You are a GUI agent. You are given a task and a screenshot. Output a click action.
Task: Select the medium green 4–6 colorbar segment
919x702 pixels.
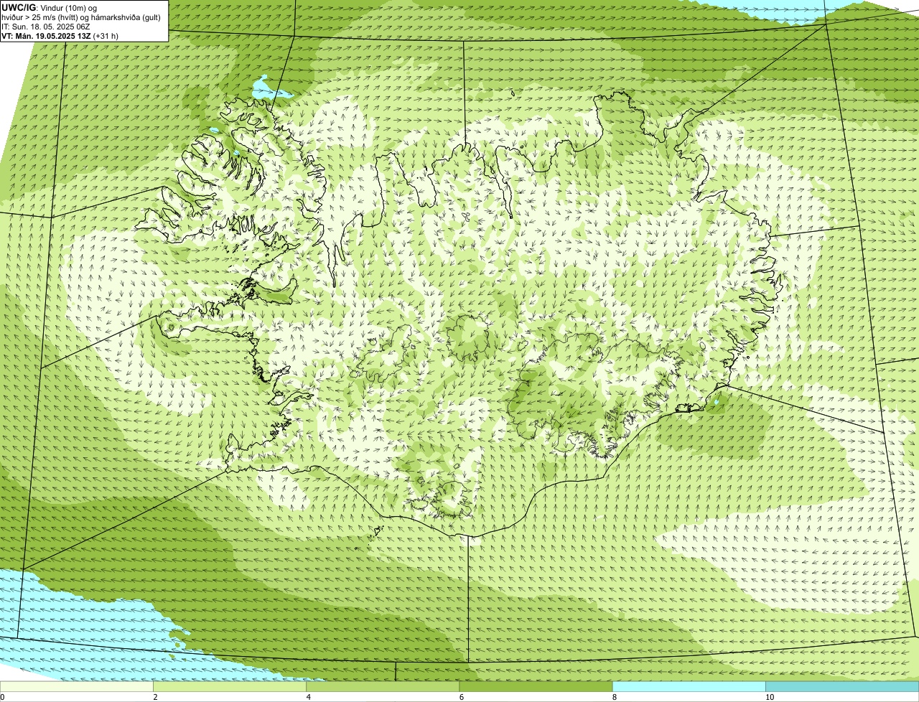tap(383, 686)
